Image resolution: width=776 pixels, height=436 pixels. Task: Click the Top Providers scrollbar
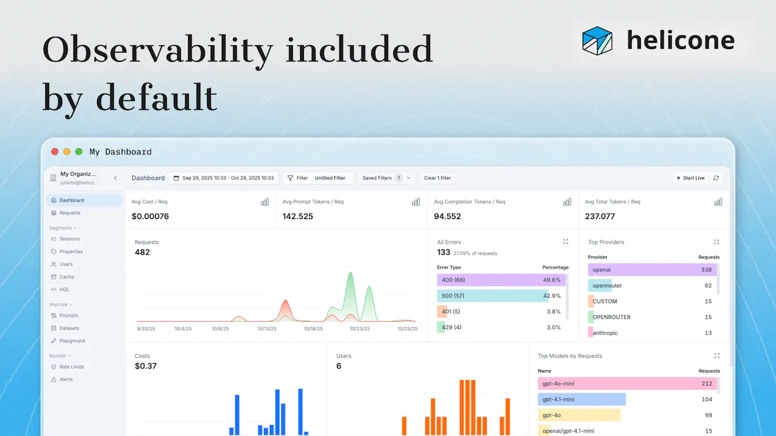(x=718, y=279)
